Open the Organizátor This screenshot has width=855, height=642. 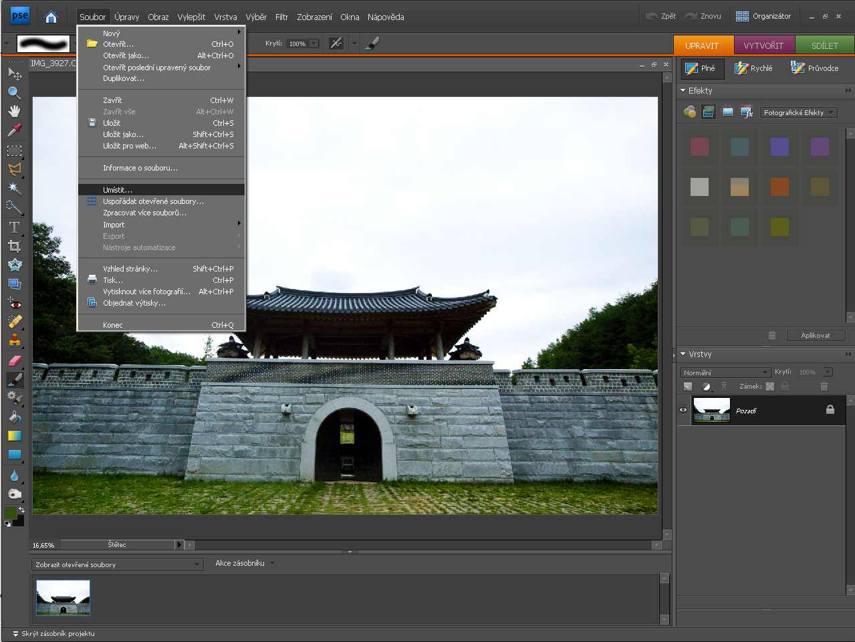tap(763, 16)
